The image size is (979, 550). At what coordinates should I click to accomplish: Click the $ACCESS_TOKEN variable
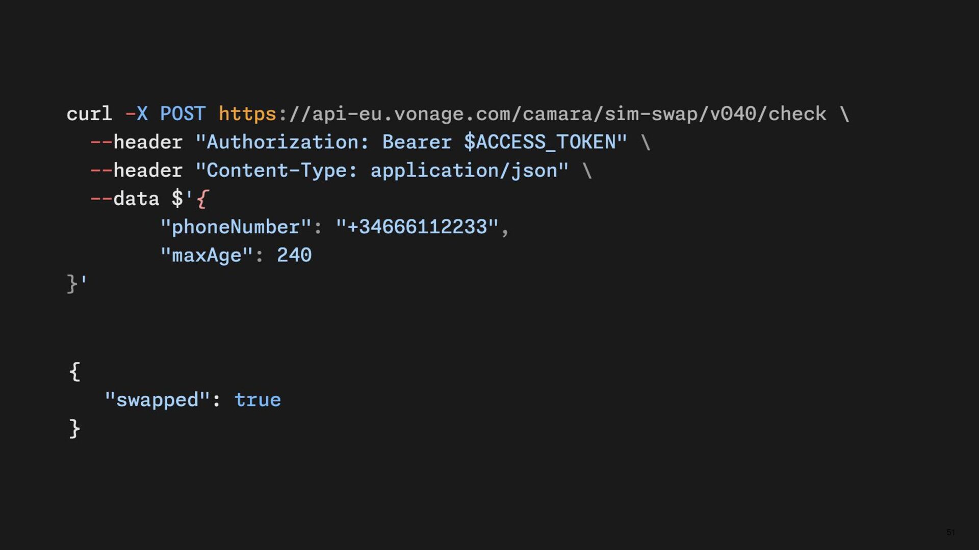point(540,142)
